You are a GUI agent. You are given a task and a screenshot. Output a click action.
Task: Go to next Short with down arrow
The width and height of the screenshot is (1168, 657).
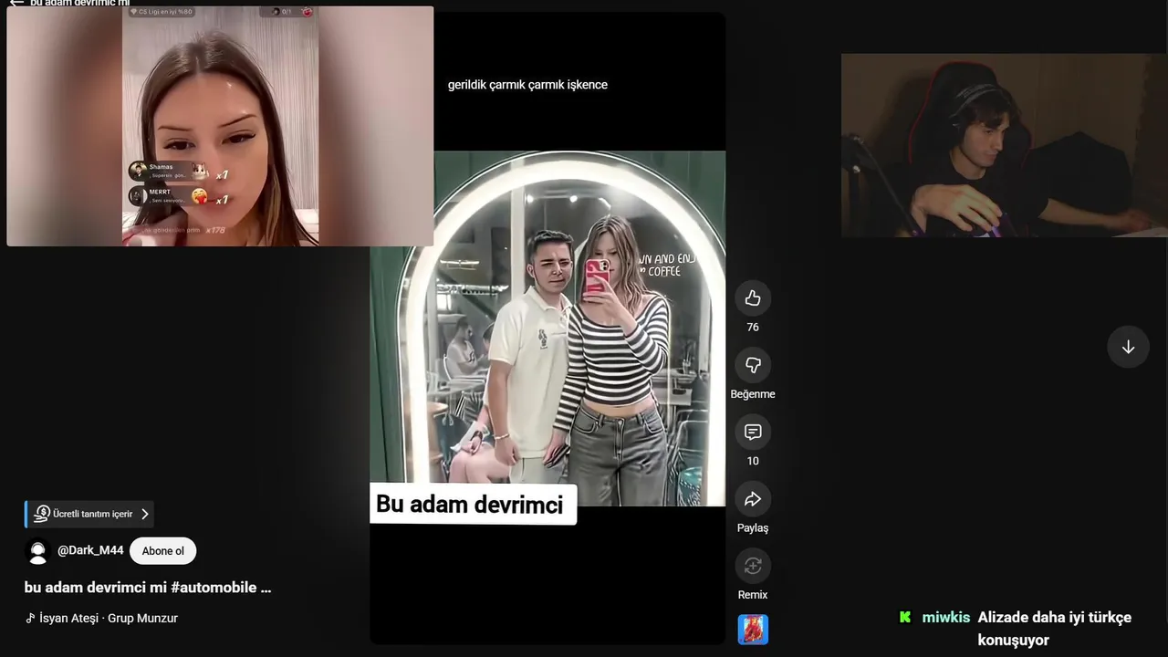click(1128, 347)
